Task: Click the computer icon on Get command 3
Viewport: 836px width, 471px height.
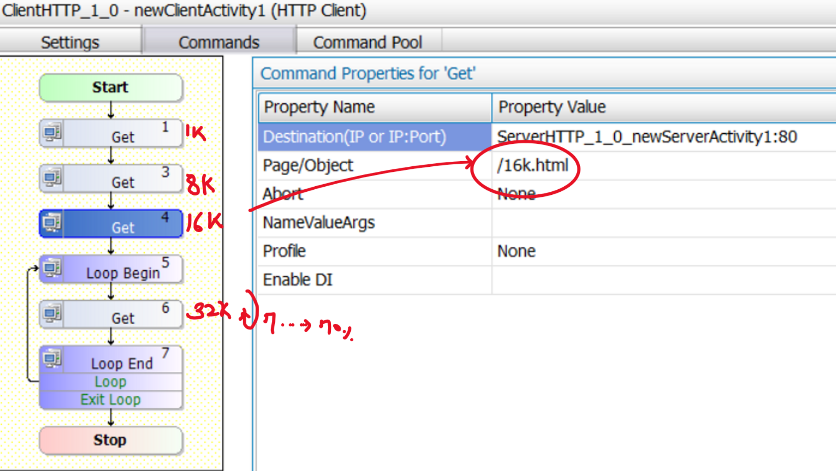Action: tap(52, 178)
